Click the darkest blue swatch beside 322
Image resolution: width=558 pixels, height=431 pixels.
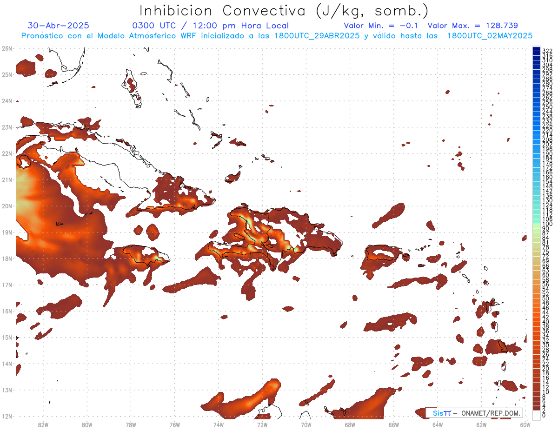(x=536, y=49)
